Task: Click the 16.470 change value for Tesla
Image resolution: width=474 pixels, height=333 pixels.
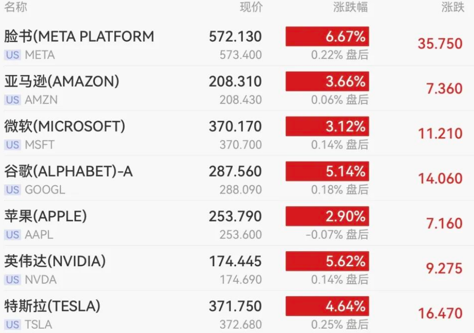Action: point(441,314)
